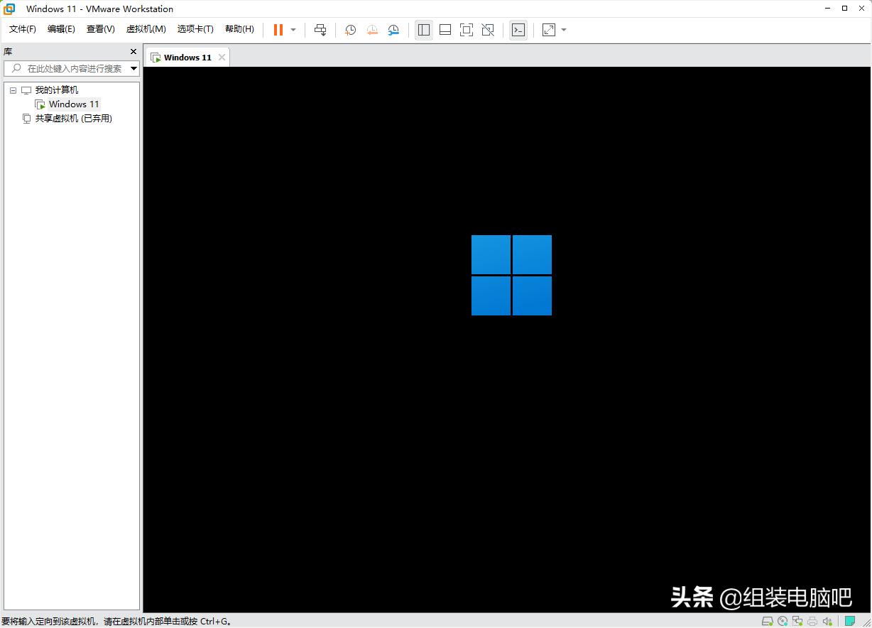This screenshot has width=872, height=628.
Task: Send Ctrl+Alt+Del to the virtual machine
Action: (x=320, y=30)
